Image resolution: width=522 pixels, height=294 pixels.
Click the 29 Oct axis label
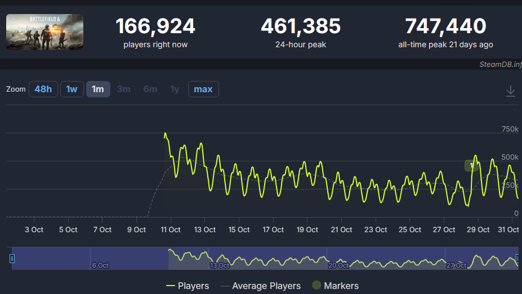pos(478,229)
